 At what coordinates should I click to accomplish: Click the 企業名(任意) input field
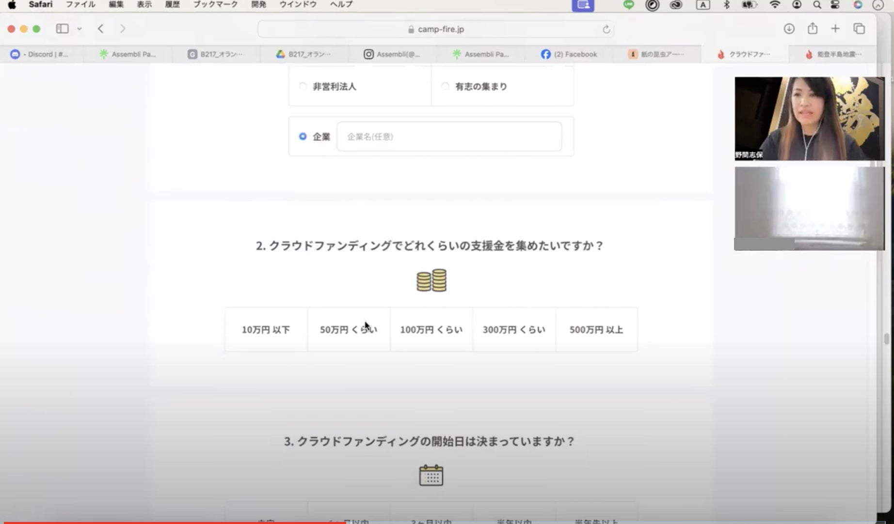[x=449, y=137]
